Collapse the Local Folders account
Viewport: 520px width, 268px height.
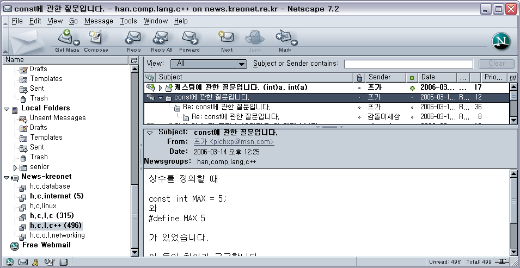point(7,109)
